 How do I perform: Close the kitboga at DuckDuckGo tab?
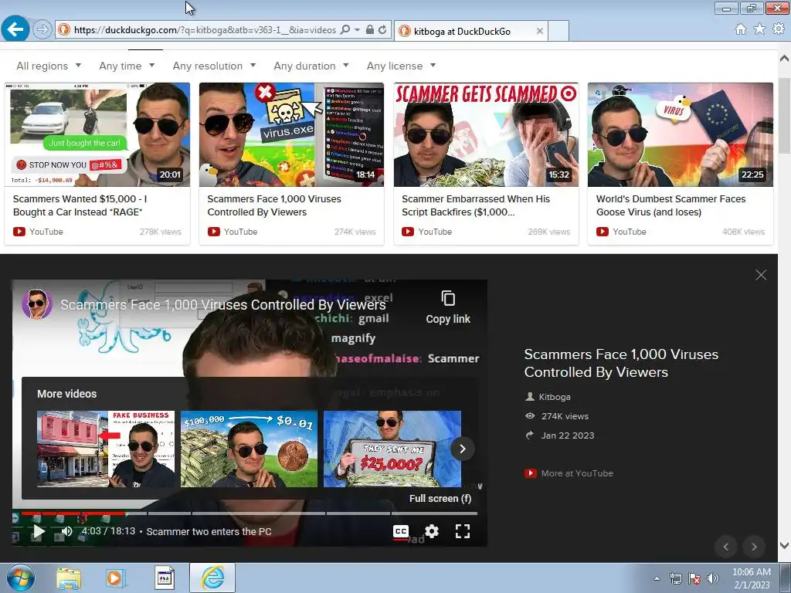[x=540, y=31]
